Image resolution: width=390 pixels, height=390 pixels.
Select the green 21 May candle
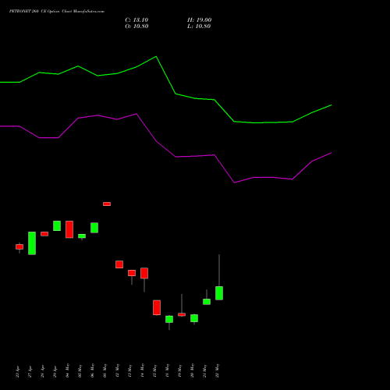click(x=207, y=302)
